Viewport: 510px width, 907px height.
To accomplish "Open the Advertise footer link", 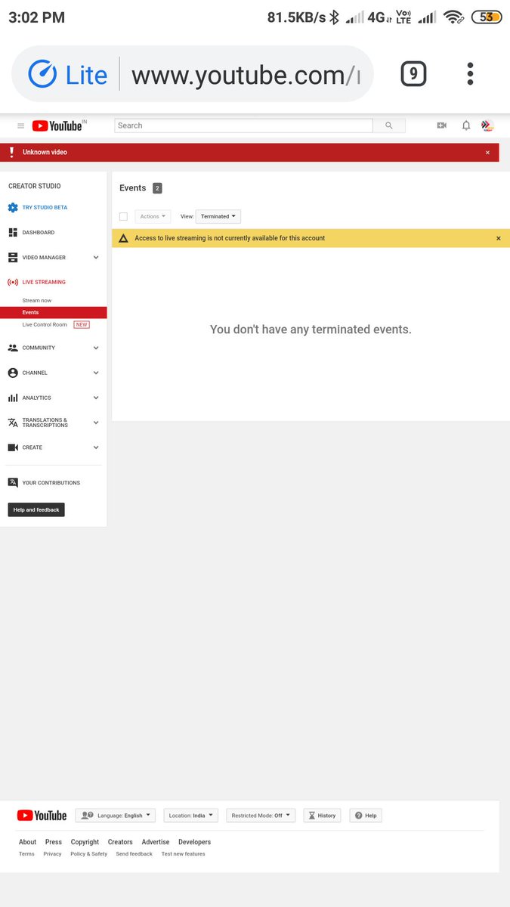I will (x=156, y=842).
